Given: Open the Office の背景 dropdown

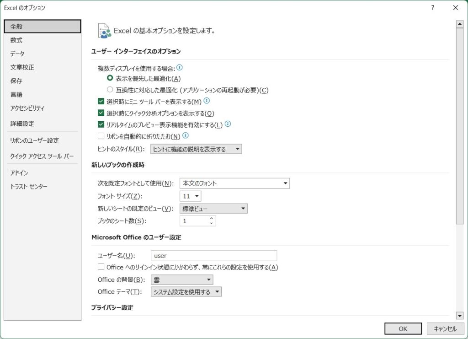Looking at the screenshot, I should (181, 280).
